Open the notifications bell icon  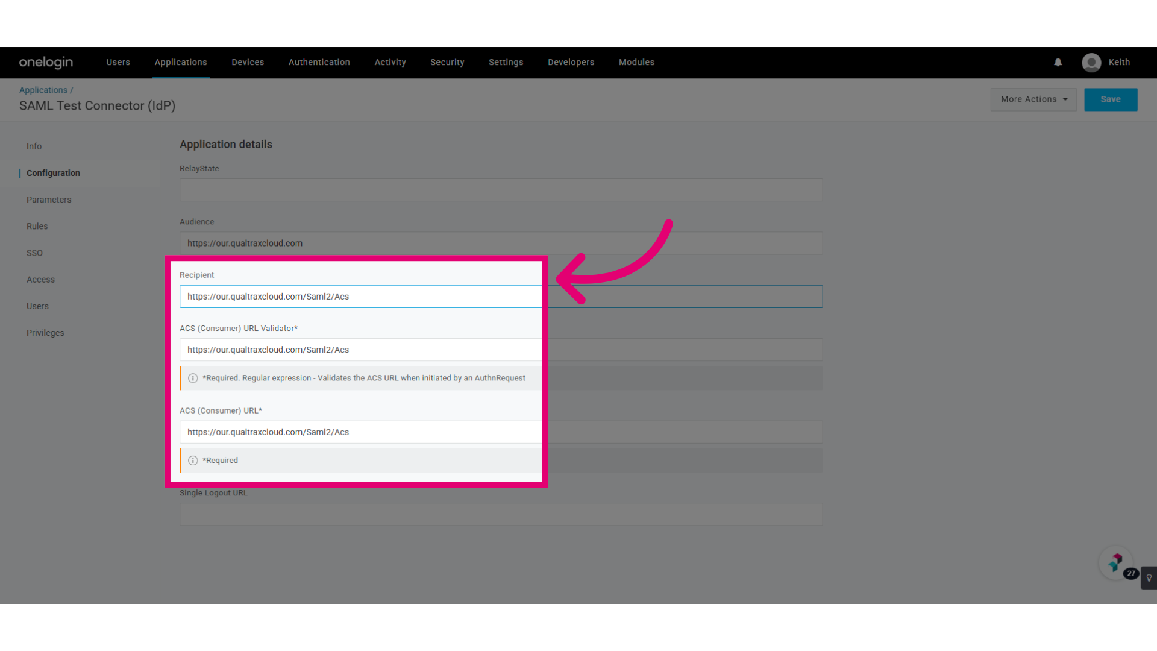(1058, 62)
